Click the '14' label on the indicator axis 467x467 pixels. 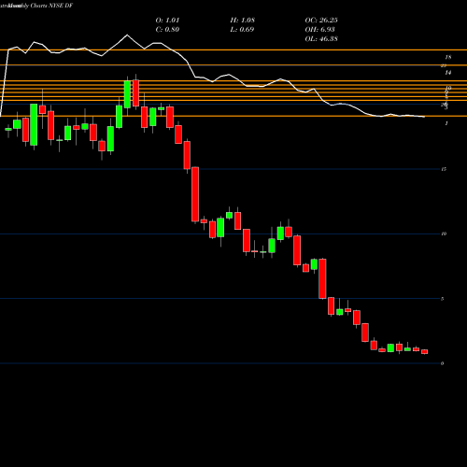tap(448, 73)
